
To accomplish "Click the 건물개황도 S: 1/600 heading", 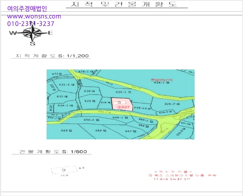I will click(x=53, y=152).
